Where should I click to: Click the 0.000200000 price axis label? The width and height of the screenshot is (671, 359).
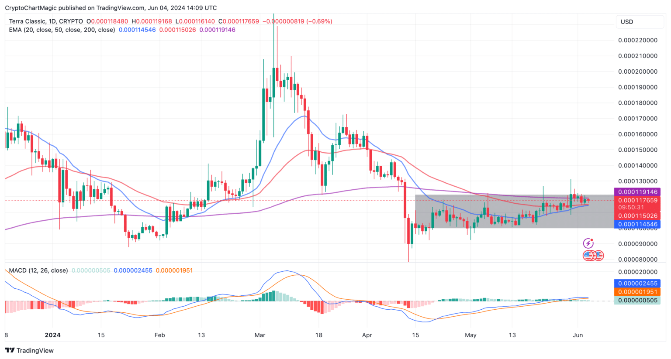coord(638,72)
